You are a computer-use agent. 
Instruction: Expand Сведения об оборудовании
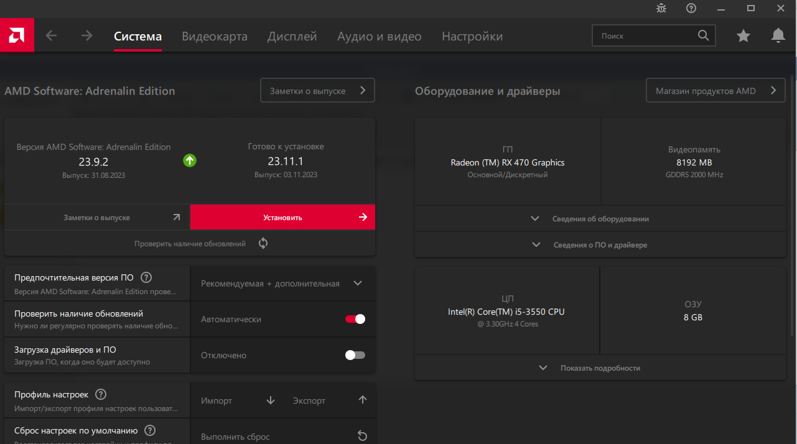pos(600,219)
